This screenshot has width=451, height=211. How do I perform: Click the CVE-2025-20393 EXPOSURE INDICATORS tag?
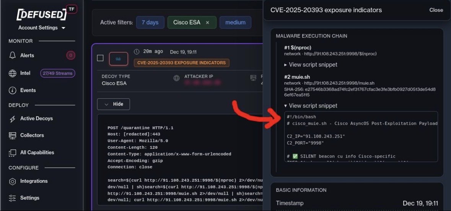click(181, 63)
